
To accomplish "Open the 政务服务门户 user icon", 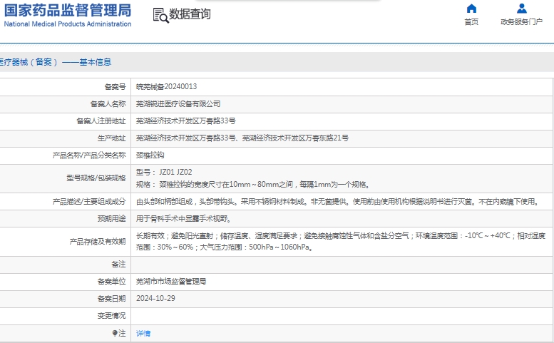I will tap(521, 8).
